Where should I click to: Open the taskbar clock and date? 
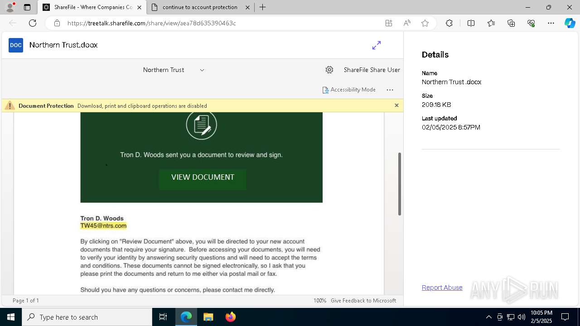pyautogui.click(x=541, y=317)
